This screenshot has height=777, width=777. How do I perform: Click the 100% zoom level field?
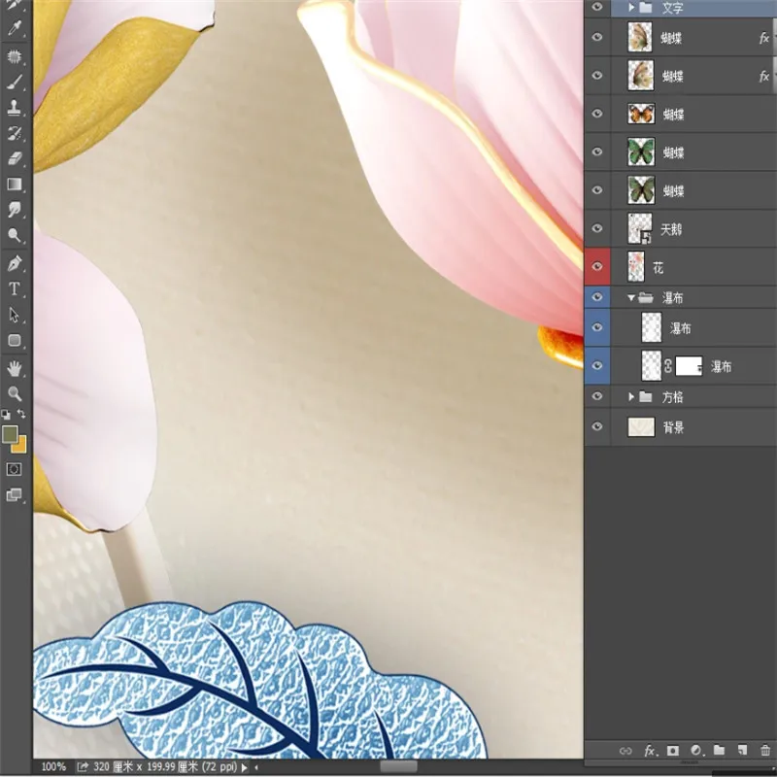tap(53, 767)
